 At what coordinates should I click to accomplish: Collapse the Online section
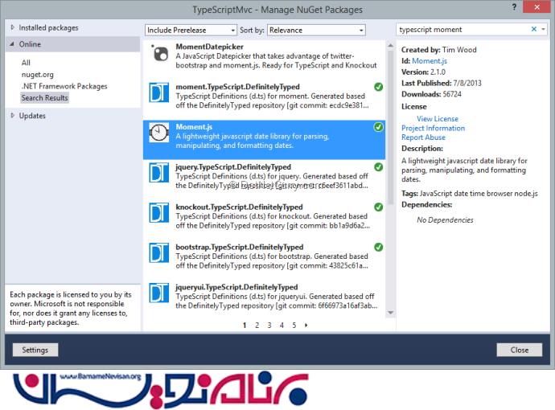[x=12, y=44]
